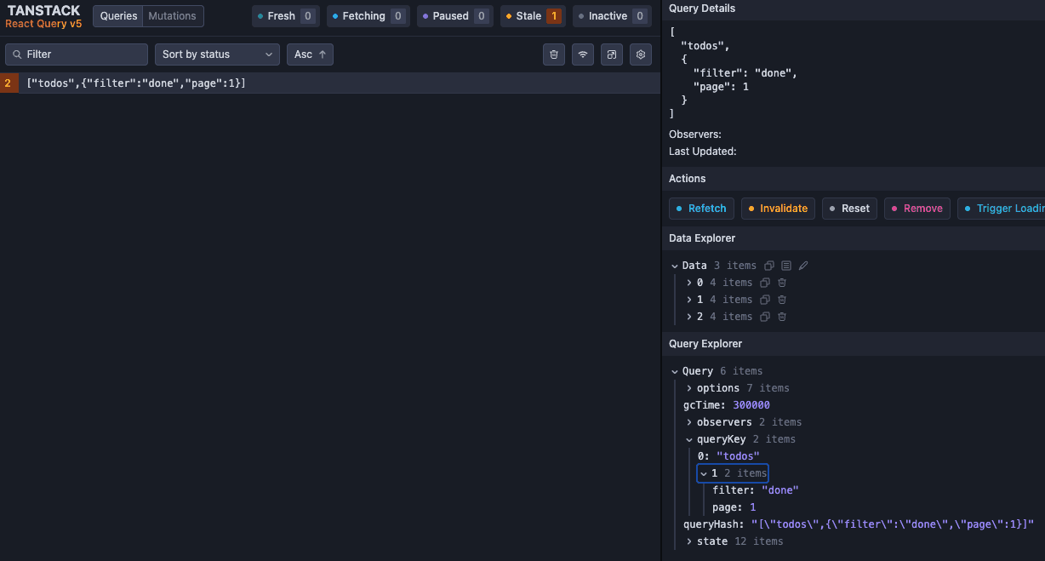Open devtools in picture-in-picture mode
The width and height of the screenshot is (1045, 561).
(x=612, y=54)
